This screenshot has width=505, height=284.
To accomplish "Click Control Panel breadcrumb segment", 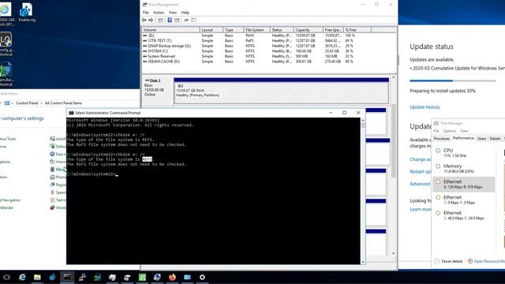I will click(27, 103).
